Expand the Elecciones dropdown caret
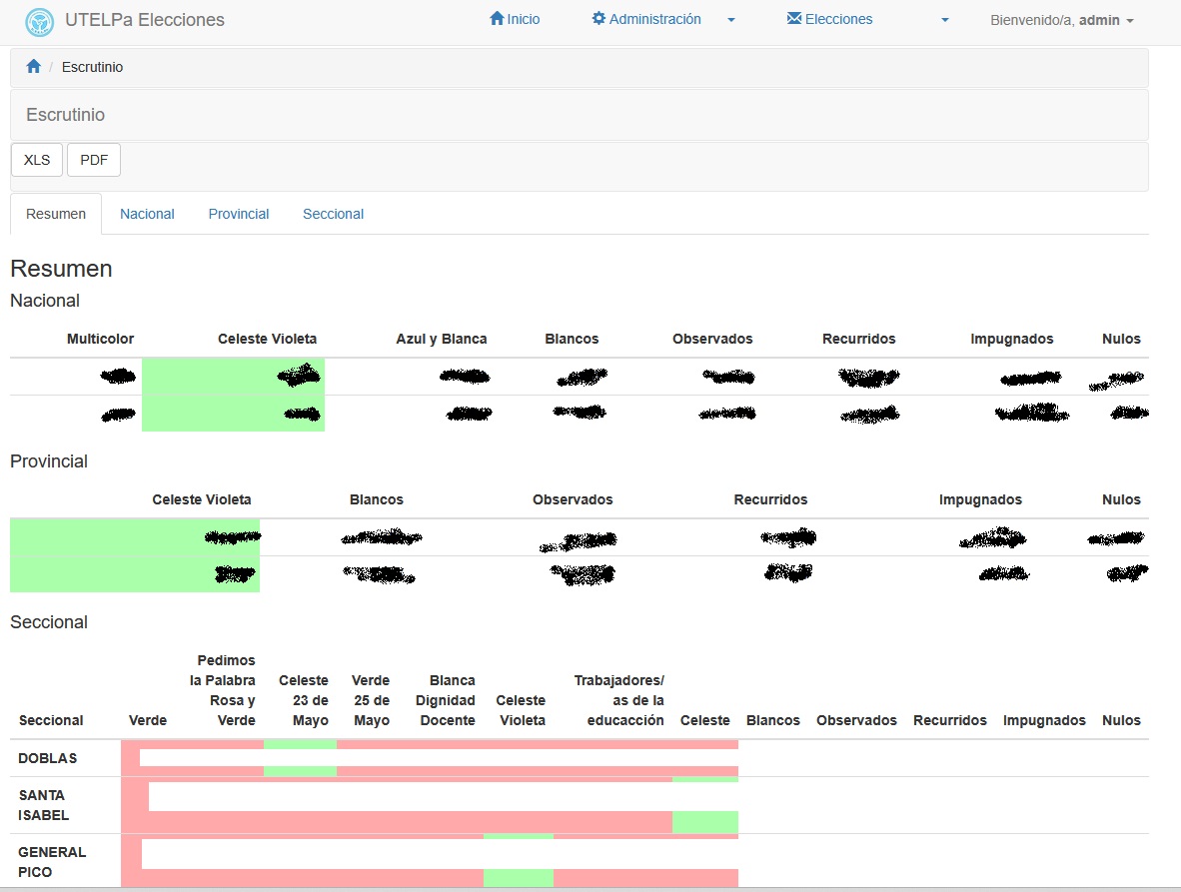 tap(944, 20)
